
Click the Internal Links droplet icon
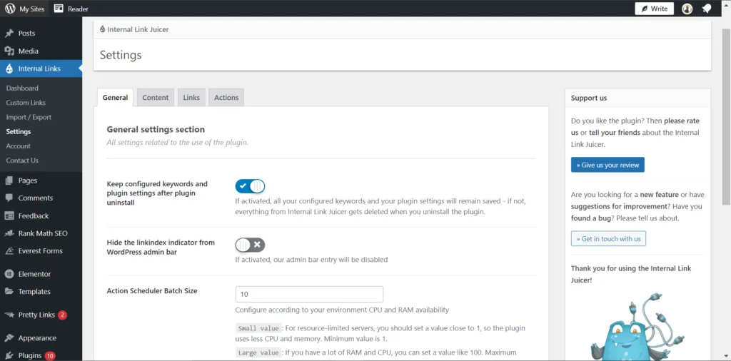[x=9, y=69]
